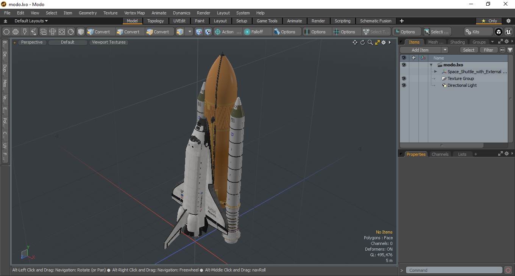Viewport: 515px width, 276px height.
Task: Open layout settings gear at top right
Action: (x=509, y=21)
